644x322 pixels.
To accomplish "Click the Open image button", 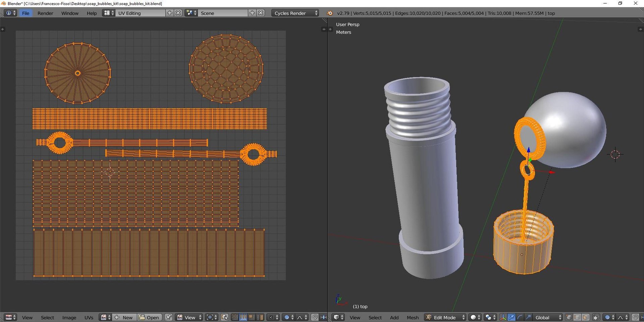I will click(x=150, y=317).
